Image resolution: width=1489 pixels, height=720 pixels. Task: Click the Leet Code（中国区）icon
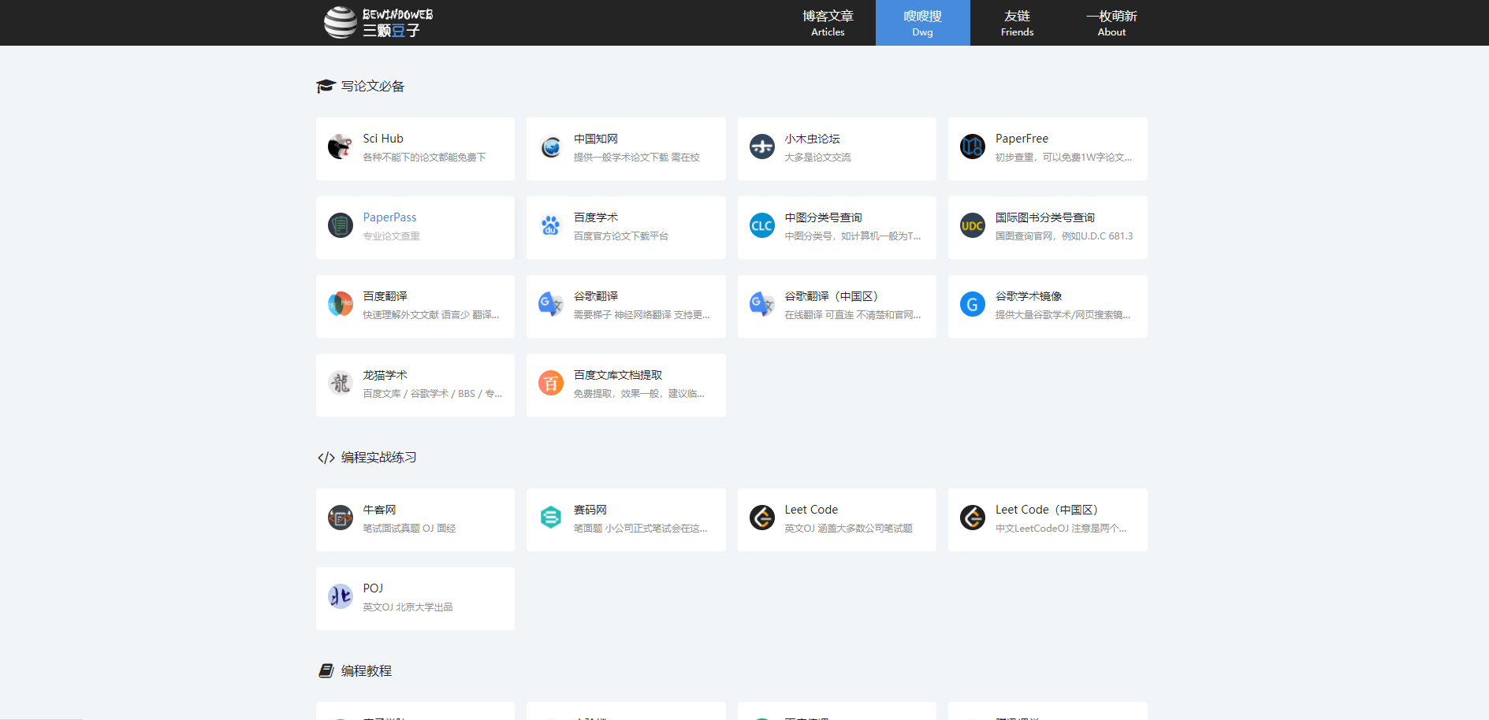973,518
